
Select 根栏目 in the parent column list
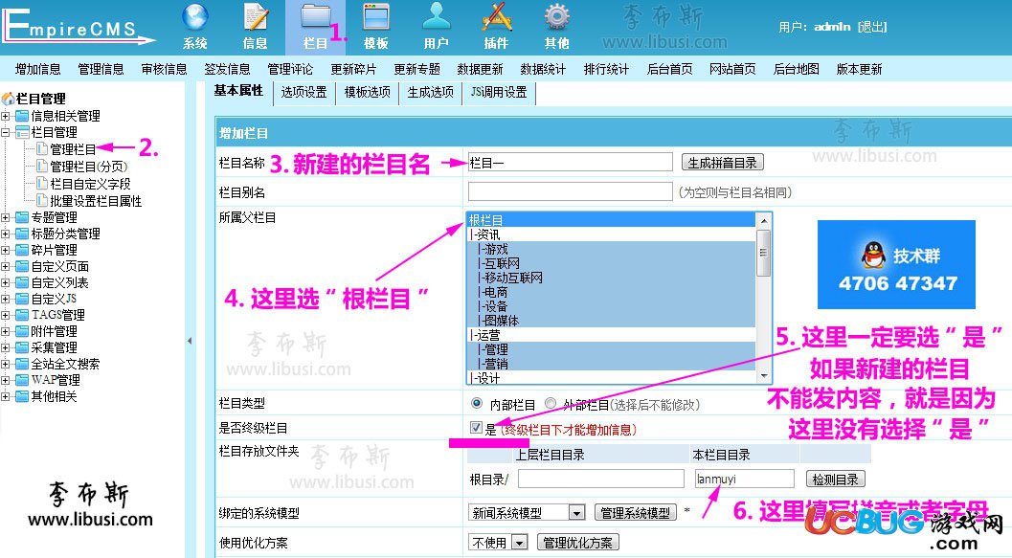pyautogui.click(x=611, y=220)
